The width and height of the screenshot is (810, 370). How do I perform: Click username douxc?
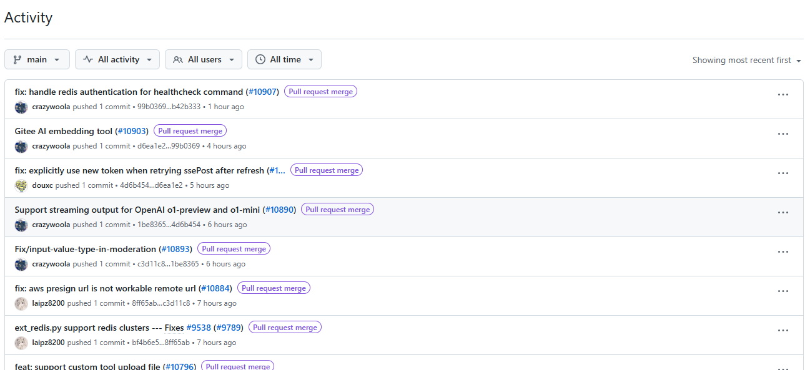coord(42,185)
